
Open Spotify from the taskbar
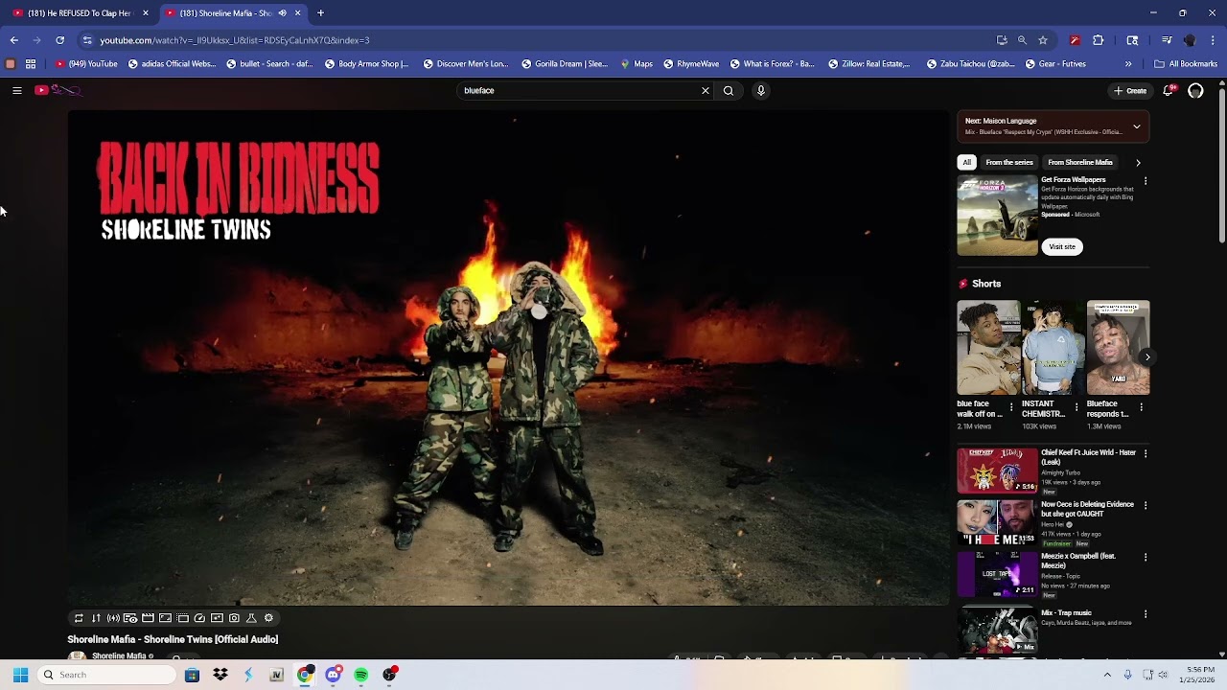tap(361, 675)
